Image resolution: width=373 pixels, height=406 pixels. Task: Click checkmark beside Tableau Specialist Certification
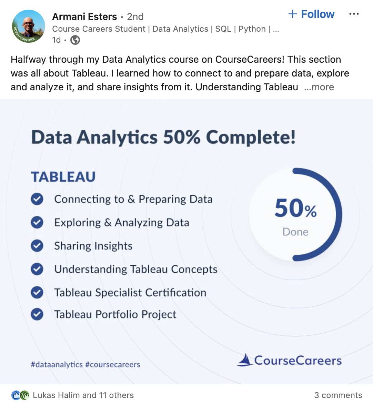pyautogui.click(x=37, y=292)
